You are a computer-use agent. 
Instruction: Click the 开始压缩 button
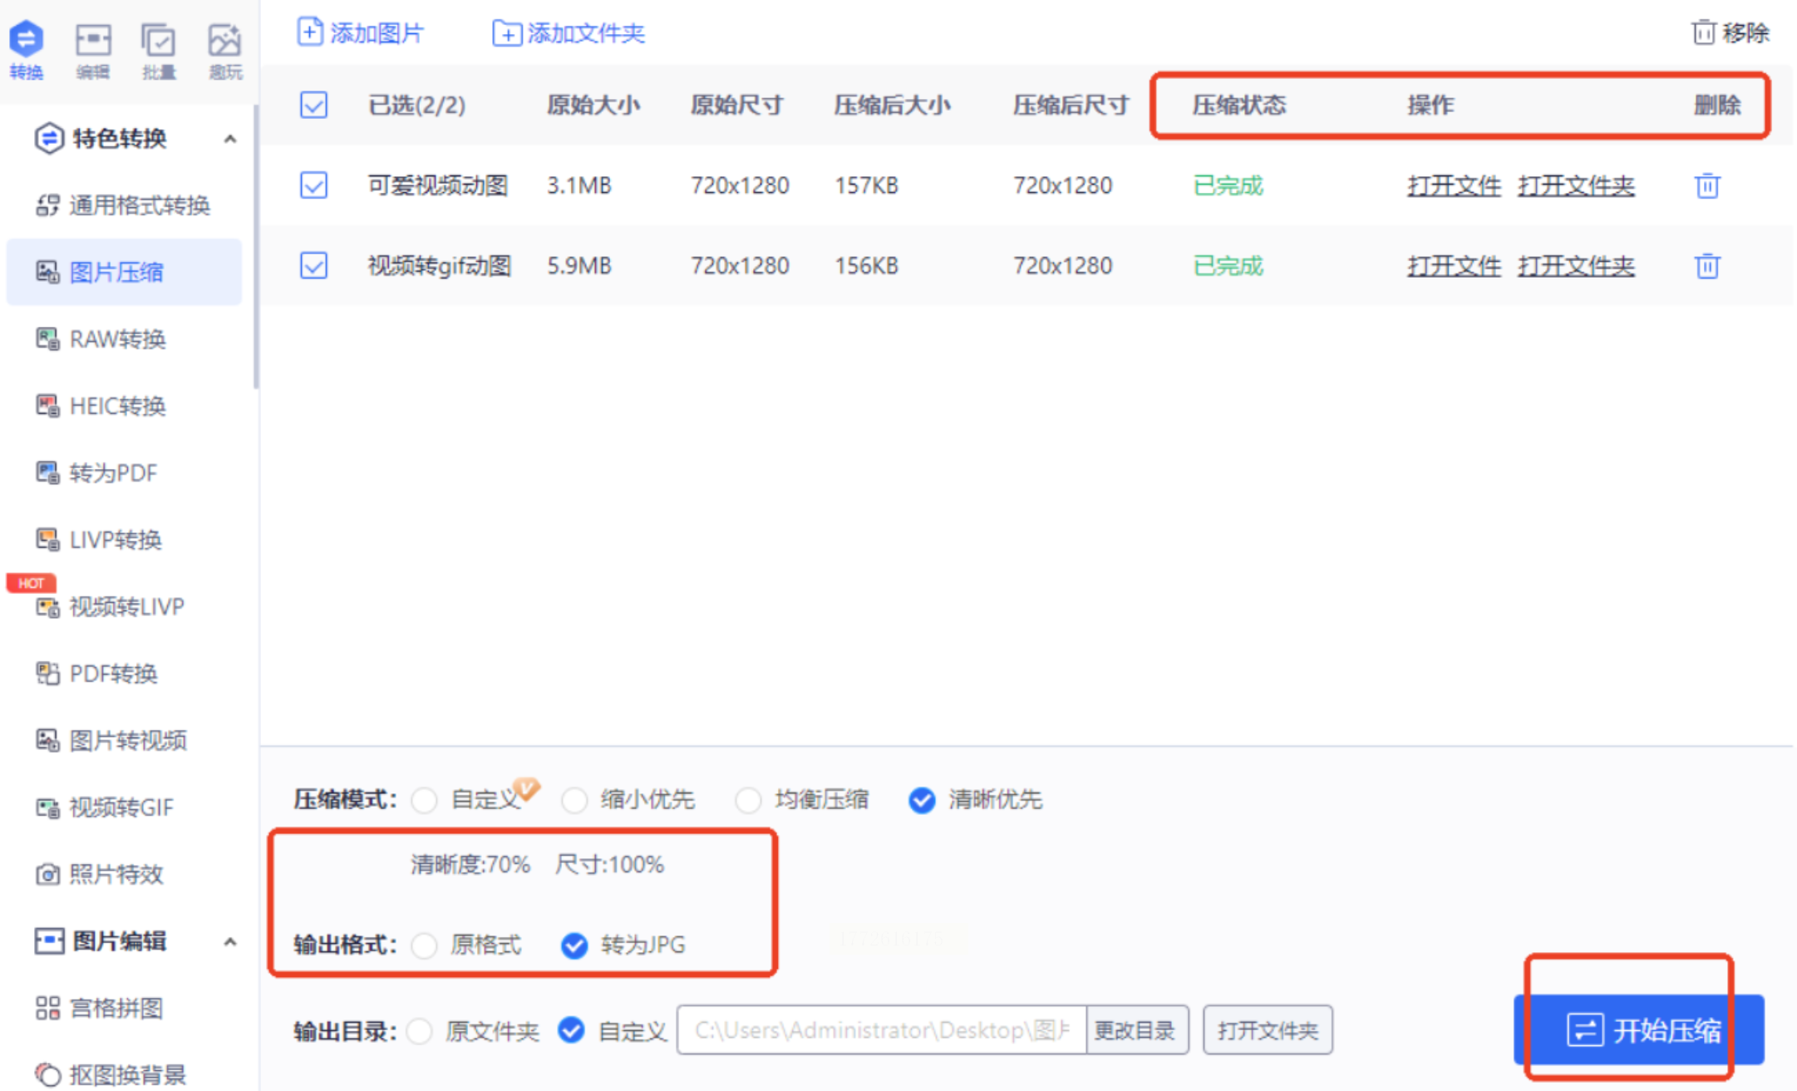1638,1029
